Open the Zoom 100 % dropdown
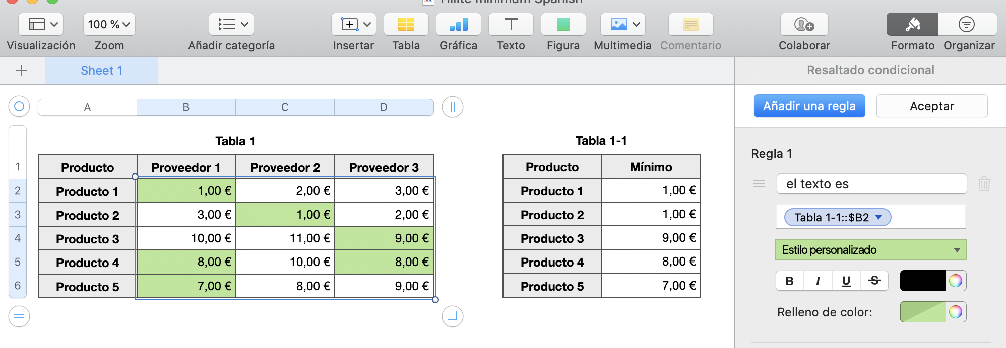The height and width of the screenshot is (348, 1006). pos(109,25)
